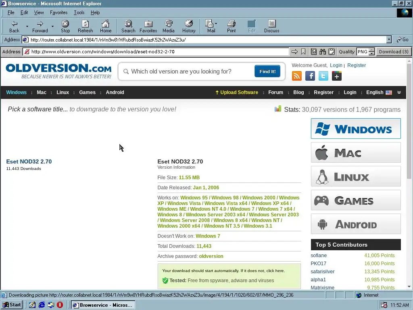
Task: Expand the Forward history dropdown arrow
Action: tap(52, 26)
